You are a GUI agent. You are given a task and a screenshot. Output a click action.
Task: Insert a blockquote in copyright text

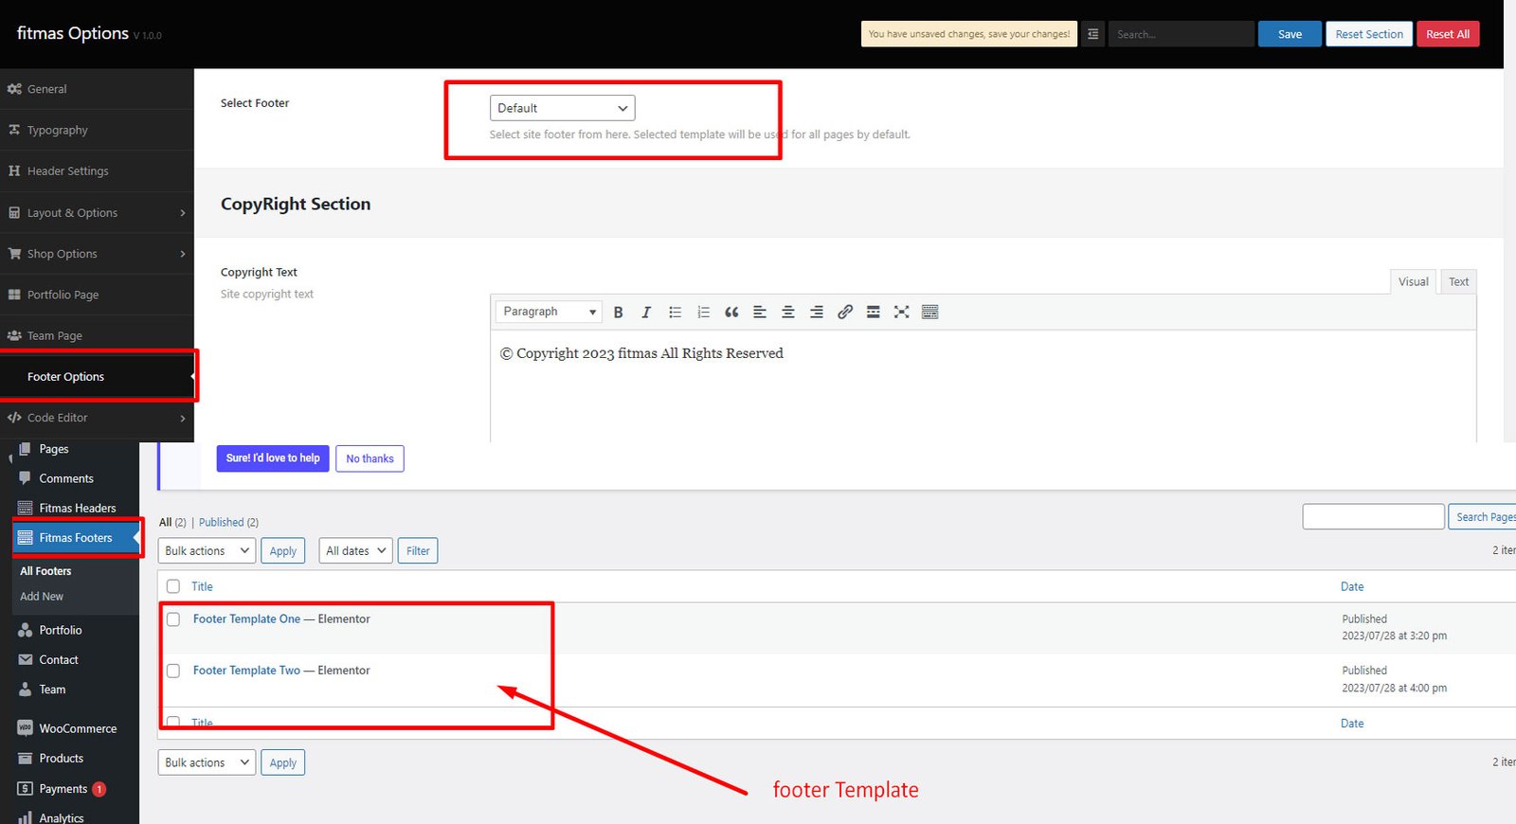tap(731, 312)
